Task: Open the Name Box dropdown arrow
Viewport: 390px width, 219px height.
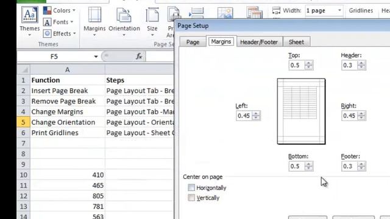Action: [96, 57]
